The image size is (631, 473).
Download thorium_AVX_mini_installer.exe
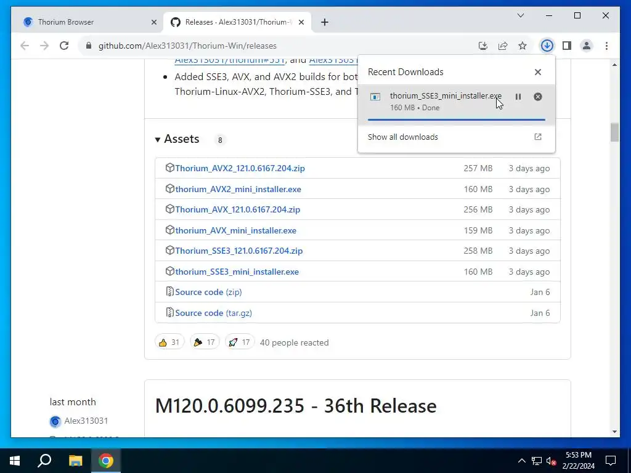(x=236, y=230)
